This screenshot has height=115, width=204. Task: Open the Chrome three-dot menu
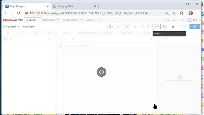point(197,13)
